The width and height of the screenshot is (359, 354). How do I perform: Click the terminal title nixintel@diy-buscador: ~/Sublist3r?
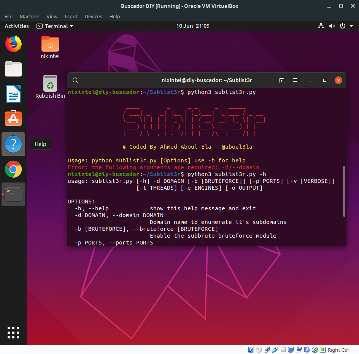pyautogui.click(x=207, y=80)
